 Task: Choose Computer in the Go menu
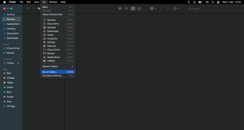pyautogui.click(x=58, y=38)
